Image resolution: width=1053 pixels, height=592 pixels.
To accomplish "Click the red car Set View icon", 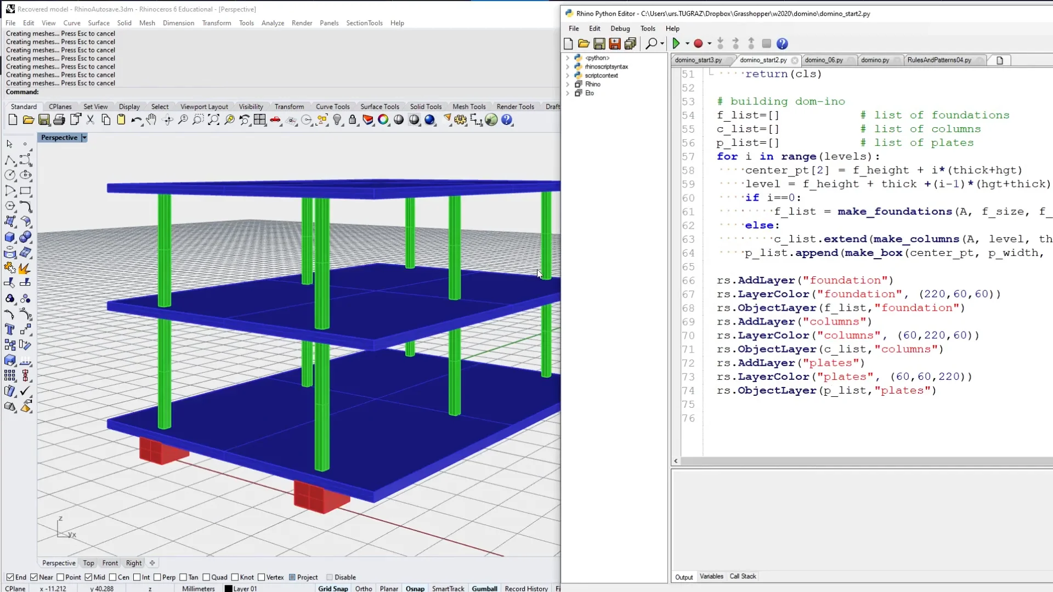I will pos(275,120).
